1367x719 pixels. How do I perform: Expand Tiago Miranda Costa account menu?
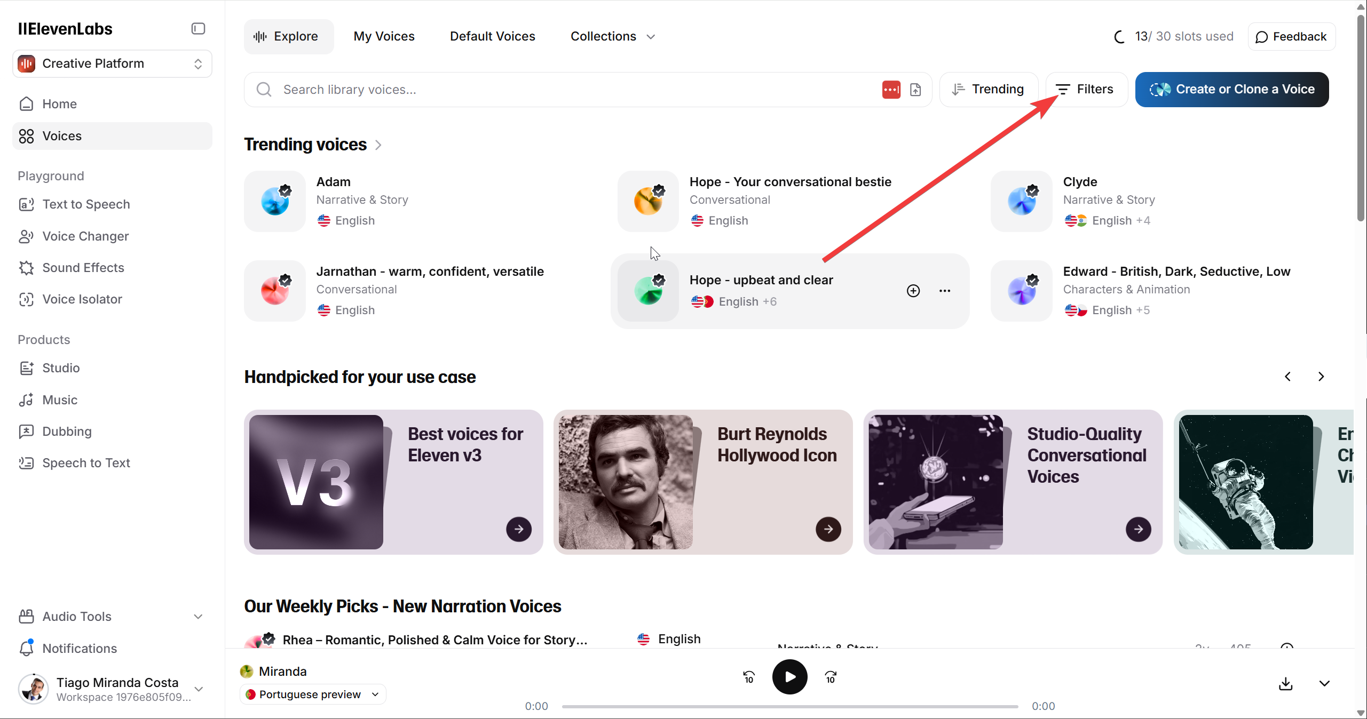click(x=112, y=689)
